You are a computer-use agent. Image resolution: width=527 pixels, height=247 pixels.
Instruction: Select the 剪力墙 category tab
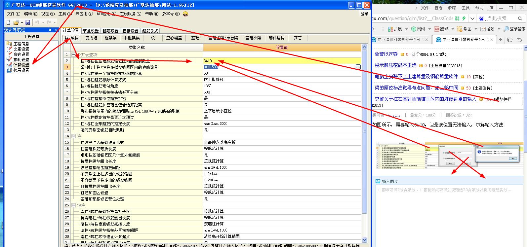click(x=92, y=38)
